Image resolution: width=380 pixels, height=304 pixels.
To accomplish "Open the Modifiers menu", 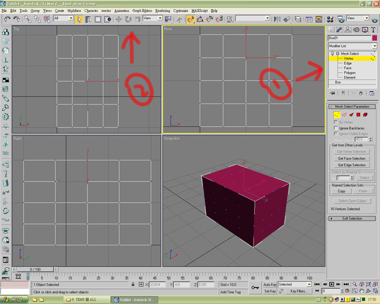I will pyautogui.click(x=74, y=10).
